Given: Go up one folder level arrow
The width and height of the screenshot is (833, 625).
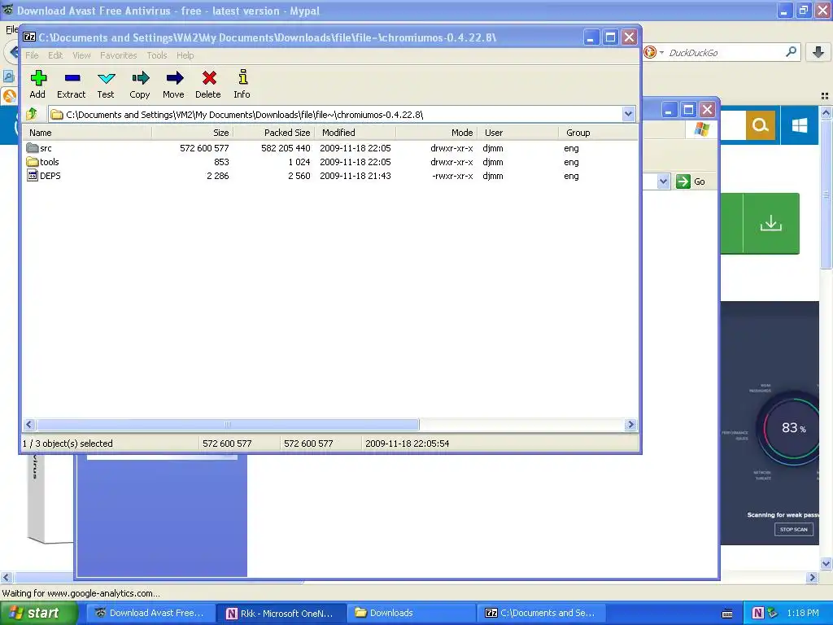Looking at the screenshot, I should click(x=32, y=114).
